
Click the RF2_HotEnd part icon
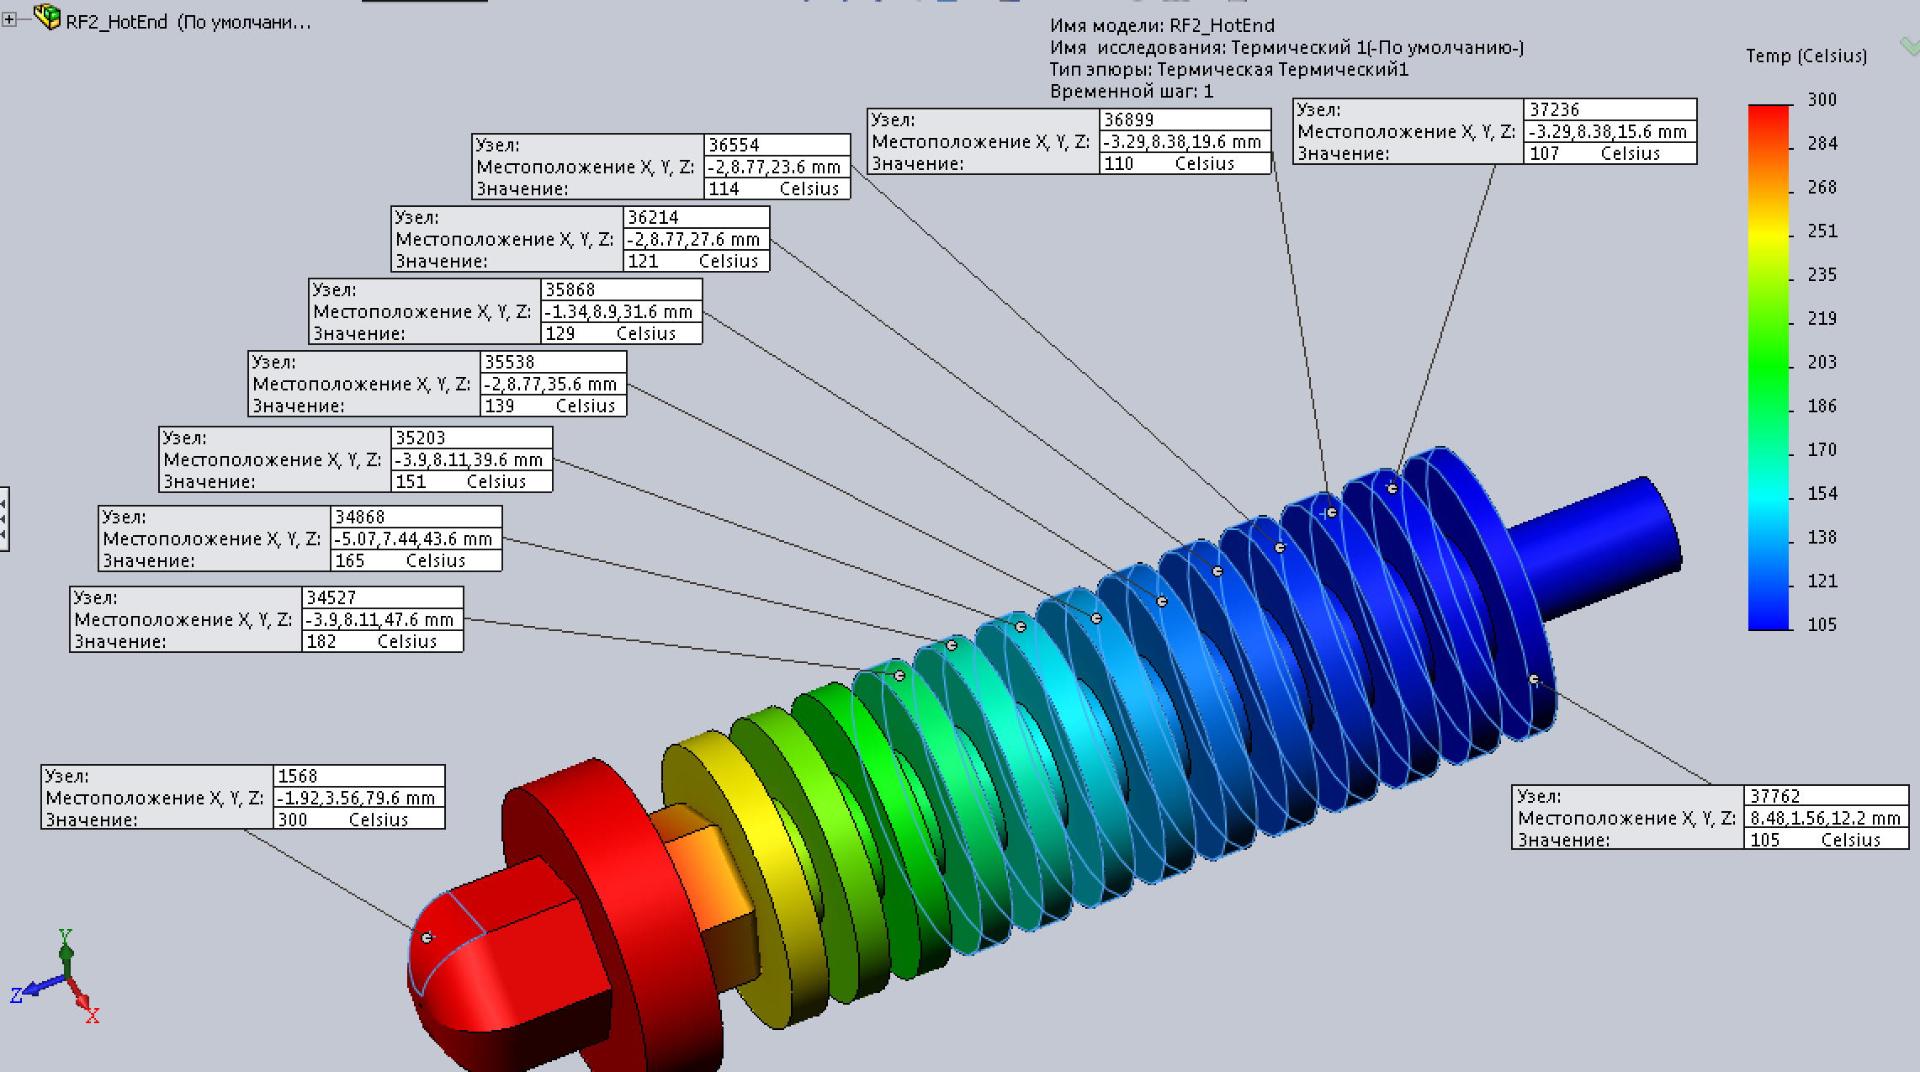click(47, 17)
